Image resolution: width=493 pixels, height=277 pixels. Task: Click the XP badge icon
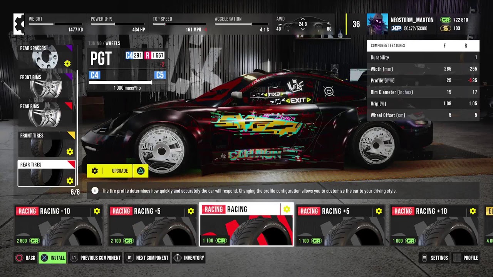point(396,28)
